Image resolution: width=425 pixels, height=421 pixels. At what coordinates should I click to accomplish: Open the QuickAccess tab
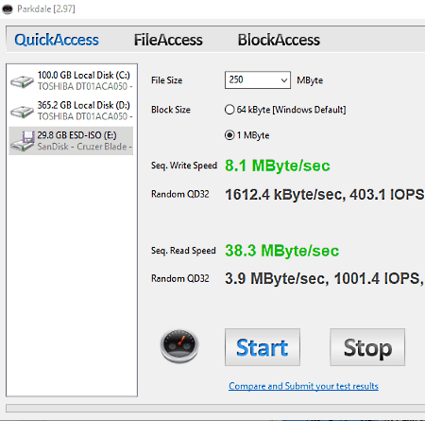tap(57, 40)
